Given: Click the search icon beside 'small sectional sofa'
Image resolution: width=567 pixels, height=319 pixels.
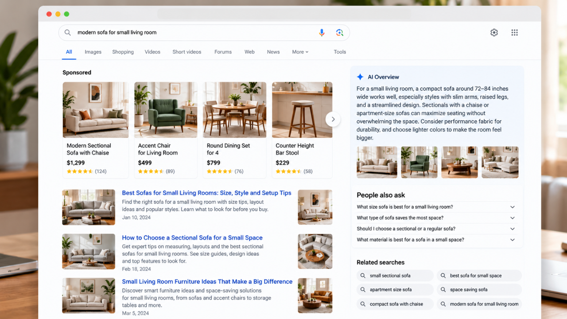Looking at the screenshot, I should [x=363, y=276].
